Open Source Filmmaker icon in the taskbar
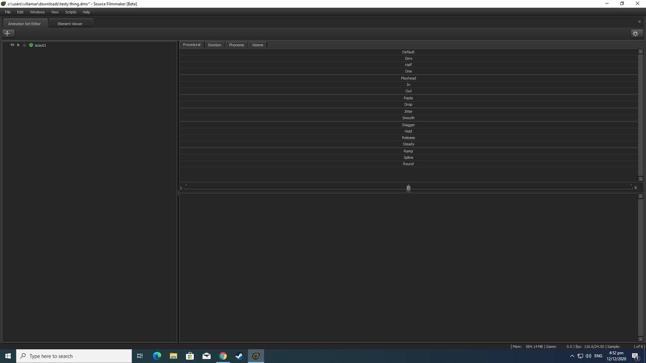Screen dimensions: 646x363 pos(256,356)
